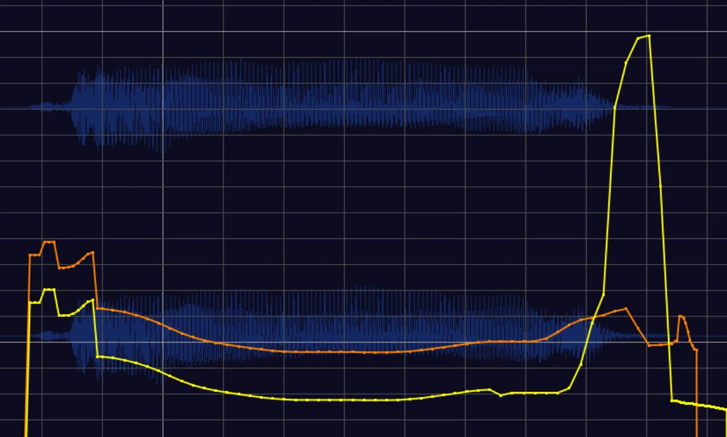
Task: Select the orange curve's top plateau at far left
Action: coord(49,242)
